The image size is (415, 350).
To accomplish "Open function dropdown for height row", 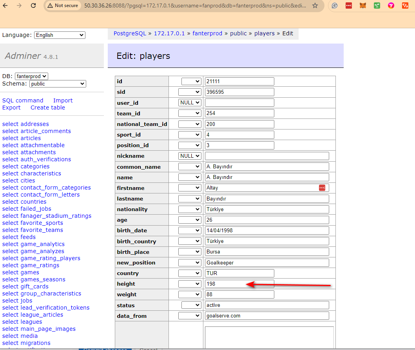I will (x=190, y=284).
